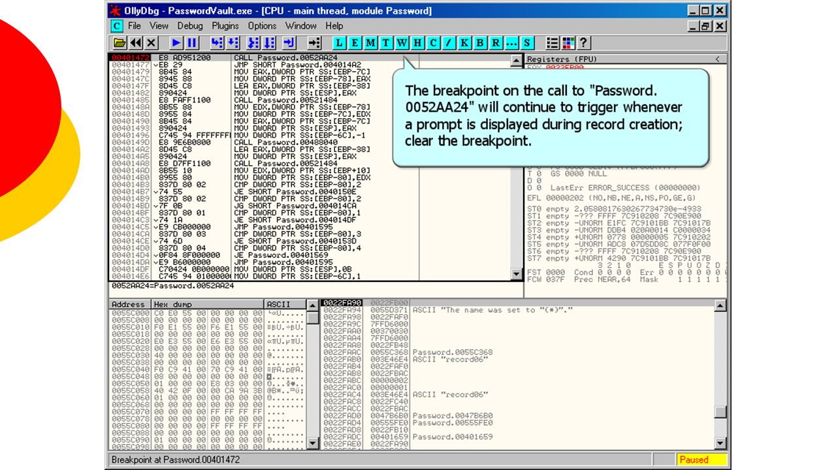Click the Close program X toolbar icon
This screenshot has width=836, height=470.
(x=151, y=43)
